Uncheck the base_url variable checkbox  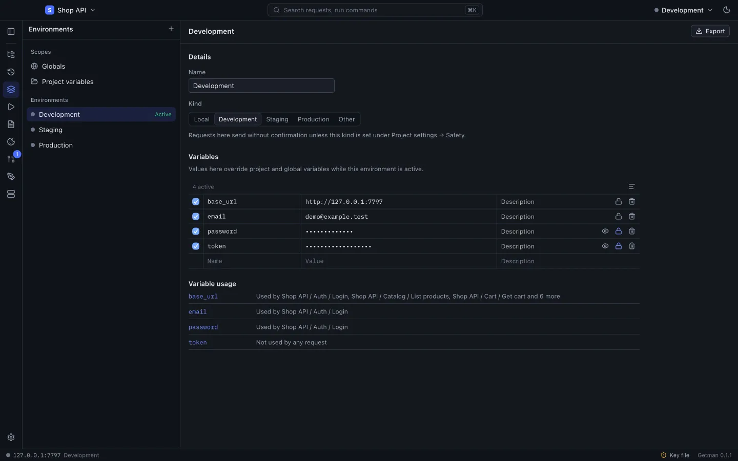tap(196, 202)
